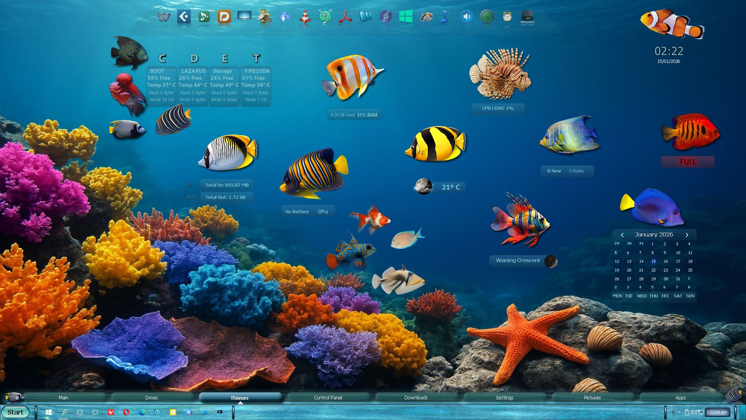Launch VLC from the top dock
Image resolution: width=746 pixels, height=420 pixels.
pyautogui.click(x=305, y=17)
